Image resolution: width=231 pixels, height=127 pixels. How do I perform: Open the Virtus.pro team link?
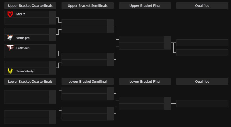click(x=23, y=38)
